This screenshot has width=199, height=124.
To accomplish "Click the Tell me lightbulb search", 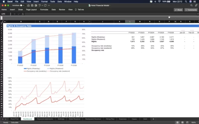I will 79,10.
